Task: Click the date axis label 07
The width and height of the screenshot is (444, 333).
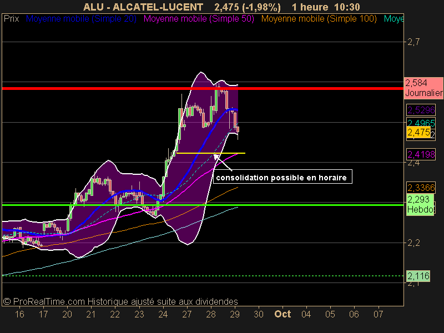Action: pos(379,314)
